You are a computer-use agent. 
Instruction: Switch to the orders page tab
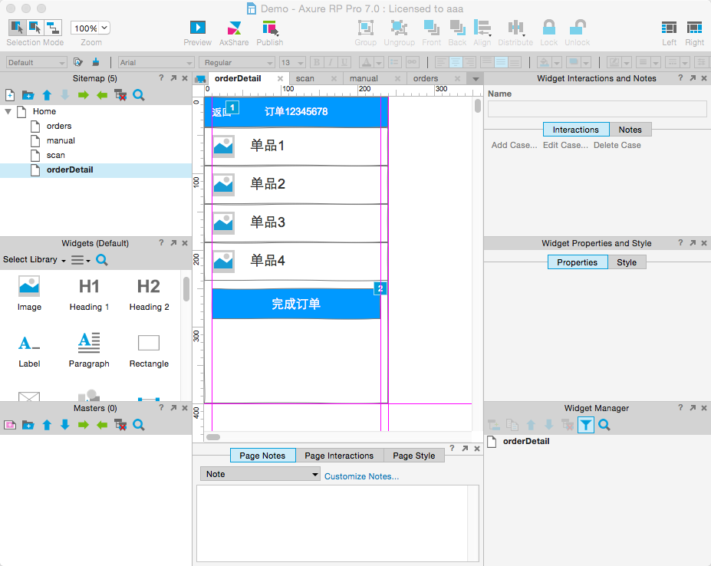pyautogui.click(x=426, y=78)
